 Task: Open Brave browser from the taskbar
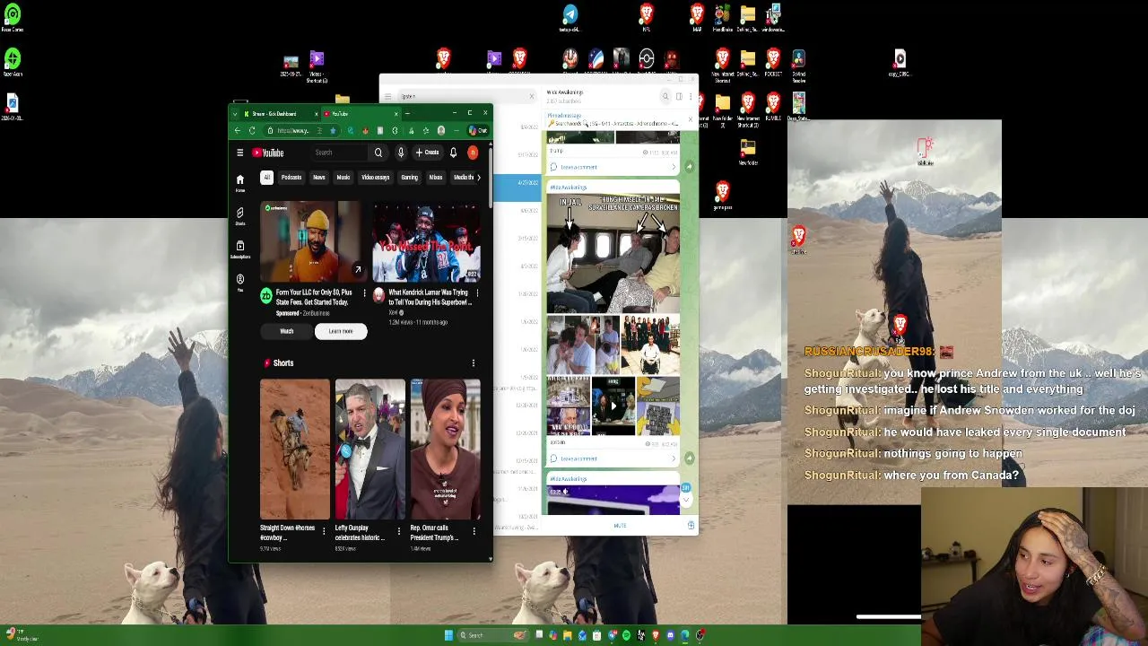click(656, 635)
